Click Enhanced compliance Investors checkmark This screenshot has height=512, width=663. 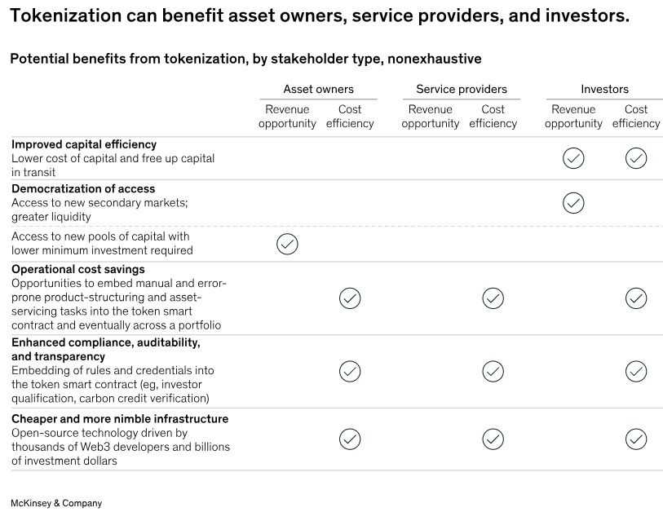636,372
